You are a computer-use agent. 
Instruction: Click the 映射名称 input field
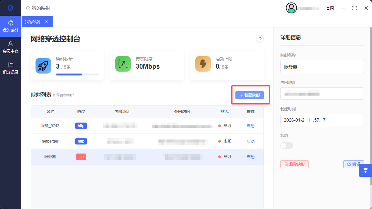point(322,67)
